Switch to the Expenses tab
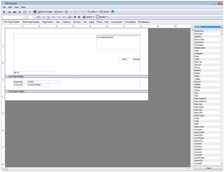The image size is (224, 172). 66,22
